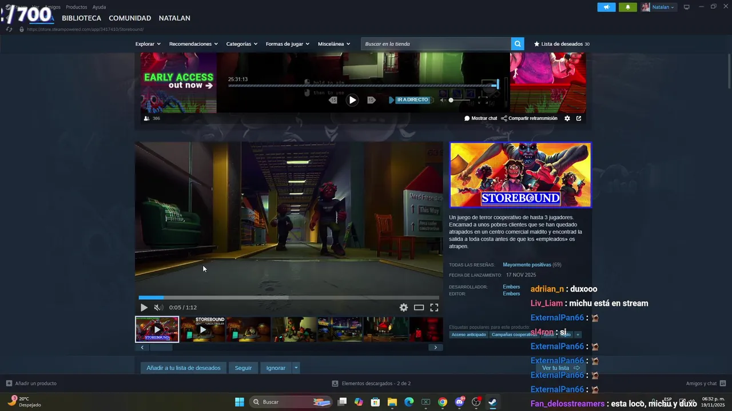
Task: Open the Natalan account dropdown
Action: tap(658, 7)
